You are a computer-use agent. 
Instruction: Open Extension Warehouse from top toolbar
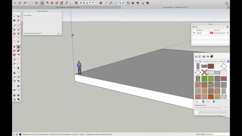click(x=138, y=3)
